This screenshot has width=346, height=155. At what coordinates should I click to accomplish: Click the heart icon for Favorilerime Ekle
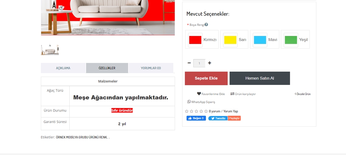coord(199,94)
